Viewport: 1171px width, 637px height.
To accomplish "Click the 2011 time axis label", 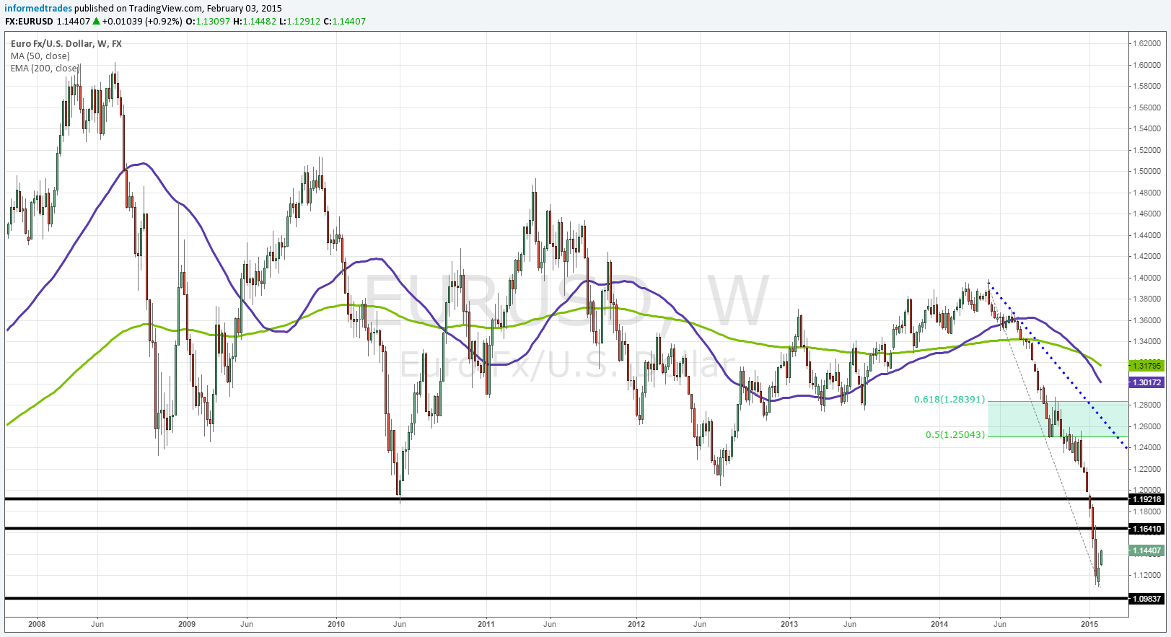I will click(486, 624).
